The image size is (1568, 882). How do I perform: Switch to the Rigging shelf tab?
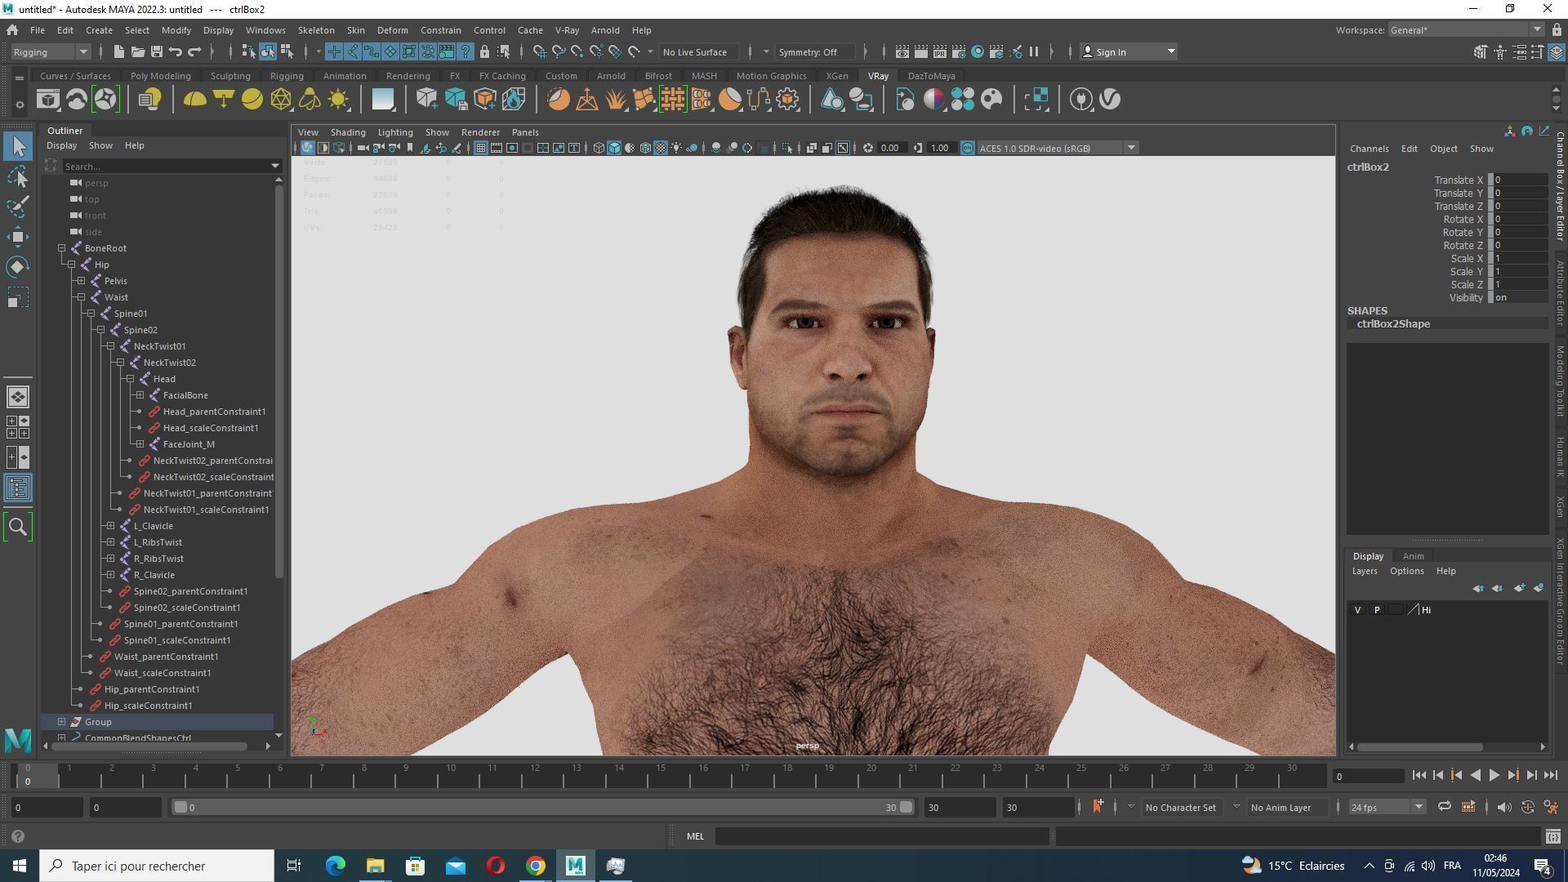tap(286, 76)
